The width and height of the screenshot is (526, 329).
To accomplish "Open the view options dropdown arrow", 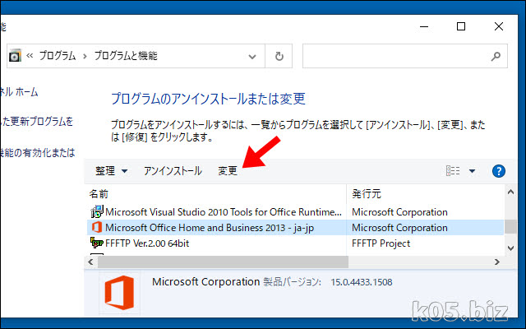I will point(472,171).
